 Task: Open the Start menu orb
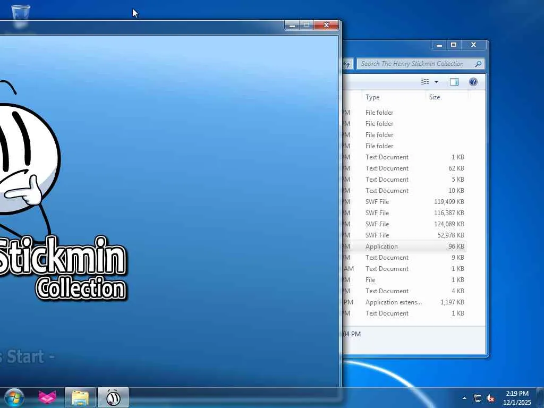click(x=14, y=397)
